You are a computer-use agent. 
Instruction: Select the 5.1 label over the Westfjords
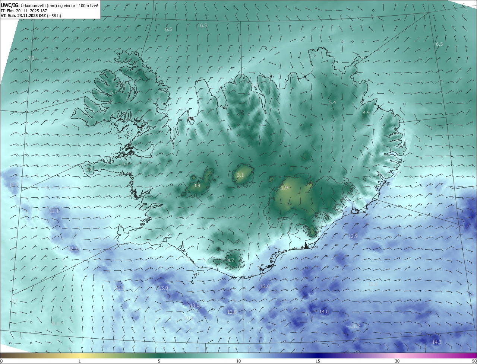[114, 92]
